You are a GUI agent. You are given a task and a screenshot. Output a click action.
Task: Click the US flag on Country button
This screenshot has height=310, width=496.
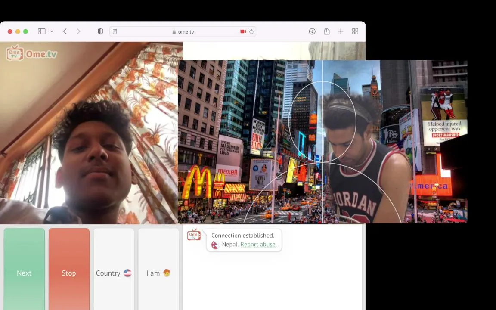coord(127,273)
